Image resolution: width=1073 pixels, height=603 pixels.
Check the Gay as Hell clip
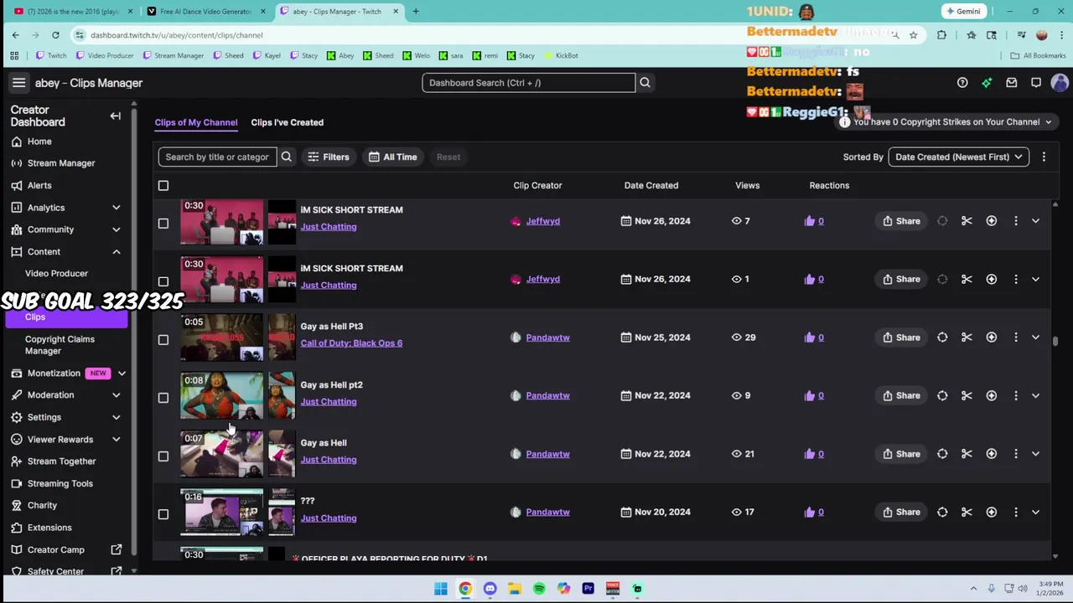click(163, 456)
